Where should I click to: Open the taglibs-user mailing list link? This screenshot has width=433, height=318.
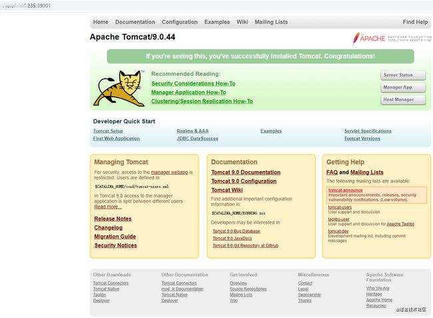pos(339,219)
